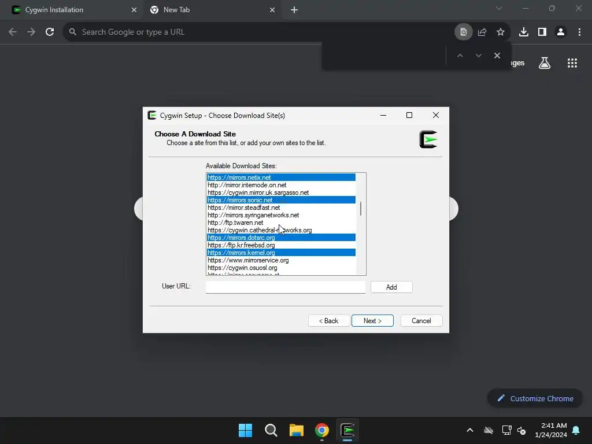
Task: Open Google Lens search icon in address bar
Action: coord(463,32)
